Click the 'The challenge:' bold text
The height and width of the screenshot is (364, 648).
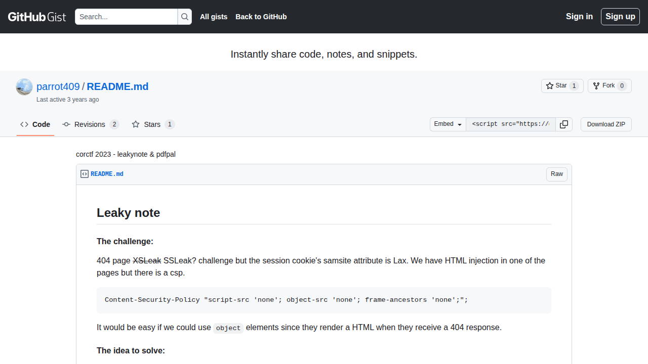coord(125,241)
